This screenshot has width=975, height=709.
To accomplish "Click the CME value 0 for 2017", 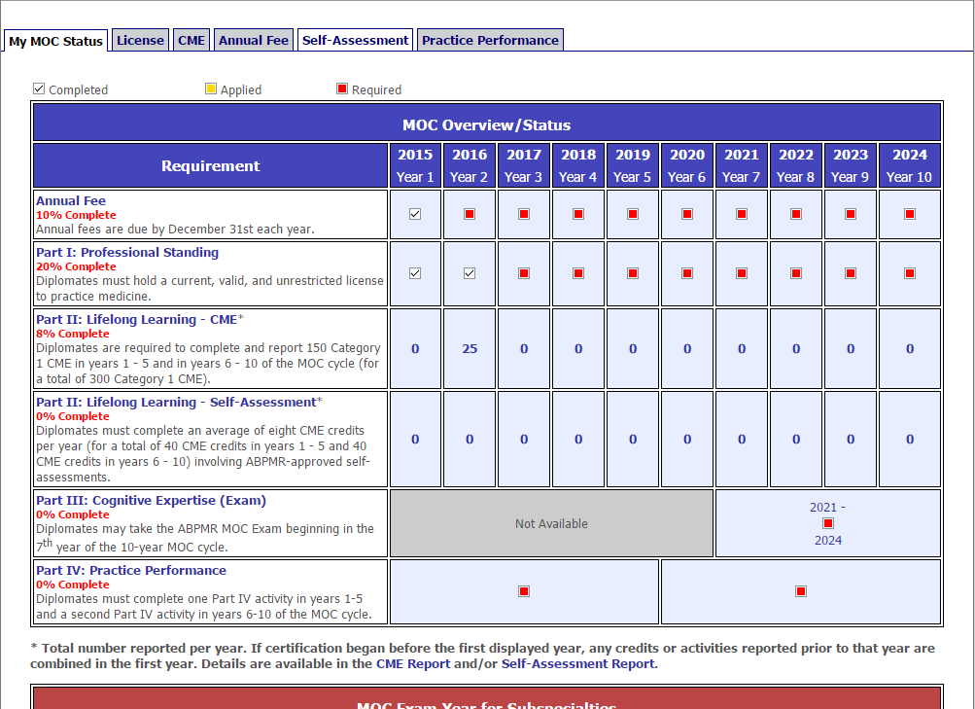I will click(524, 349).
